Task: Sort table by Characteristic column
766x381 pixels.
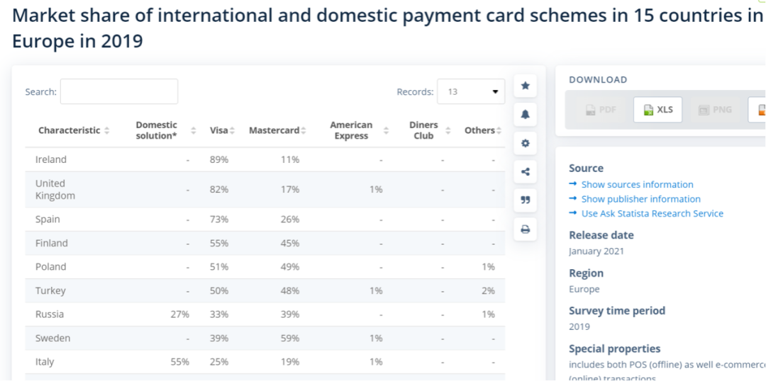Action: point(74,130)
